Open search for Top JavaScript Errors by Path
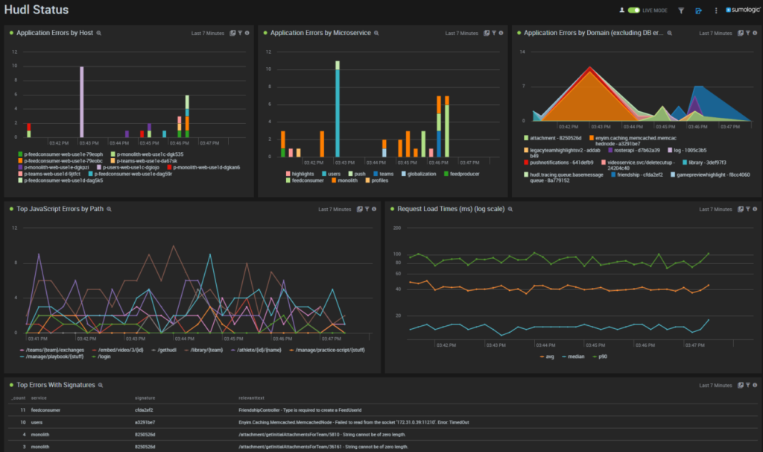This screenshot has width=763, height=452. coord(109,209)
